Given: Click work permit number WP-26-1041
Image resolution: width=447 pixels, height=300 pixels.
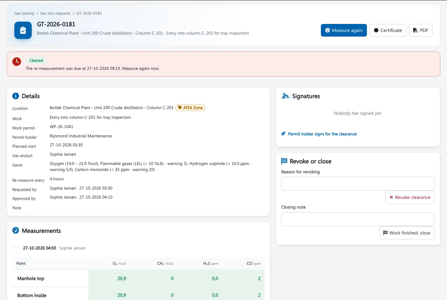Looking at the screenshot, I should [61, 127].
